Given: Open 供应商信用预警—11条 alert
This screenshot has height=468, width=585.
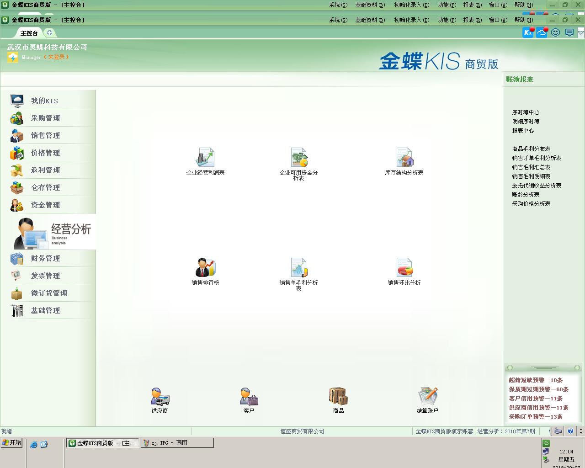Looking at the screenshot, I should tap(538, 407).
